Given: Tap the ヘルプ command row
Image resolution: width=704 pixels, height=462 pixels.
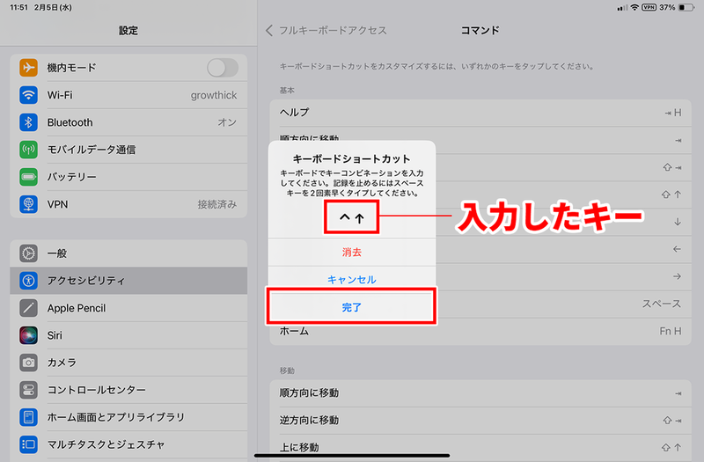Looking at the screenshot, I should (480, 113).
